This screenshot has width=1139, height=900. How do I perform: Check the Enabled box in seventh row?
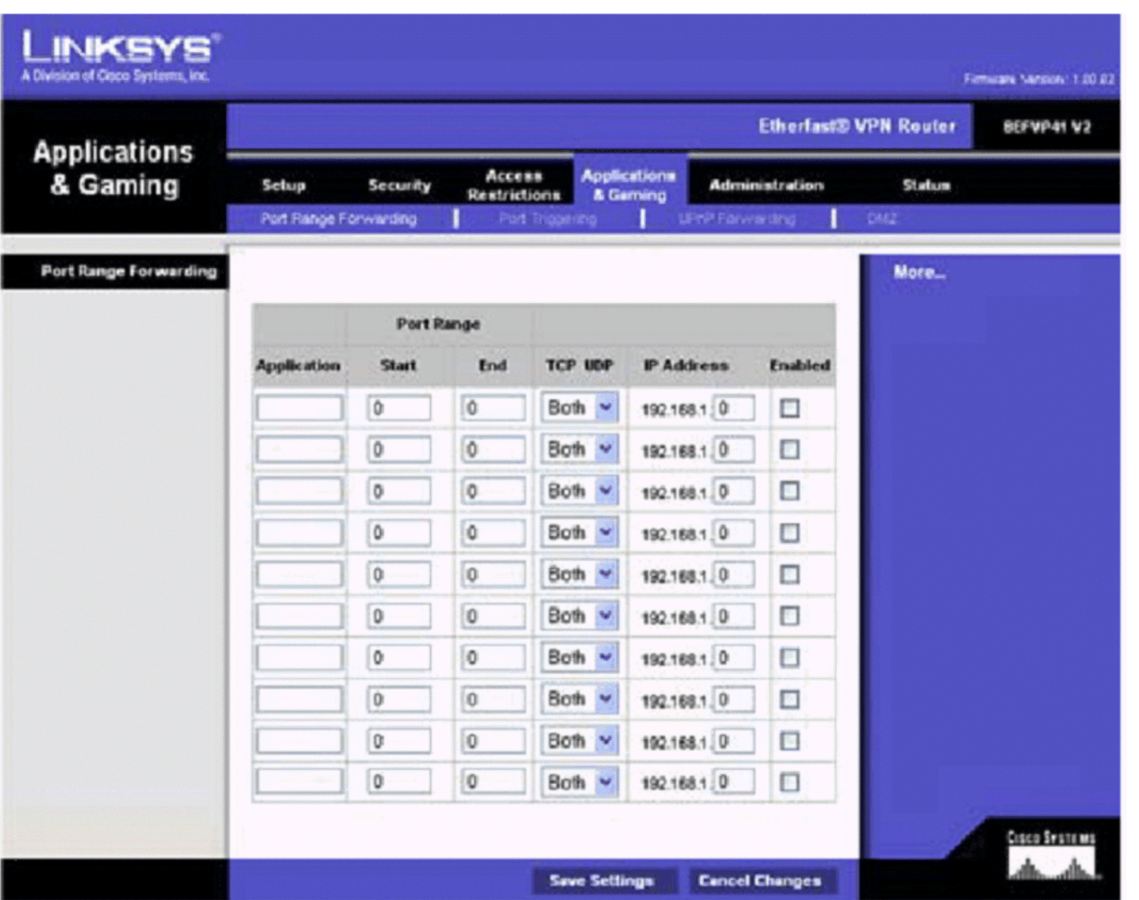[x=789, y=658]
